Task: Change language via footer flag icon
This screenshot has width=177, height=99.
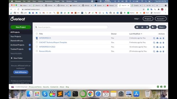Action: (x=12, y=87)
